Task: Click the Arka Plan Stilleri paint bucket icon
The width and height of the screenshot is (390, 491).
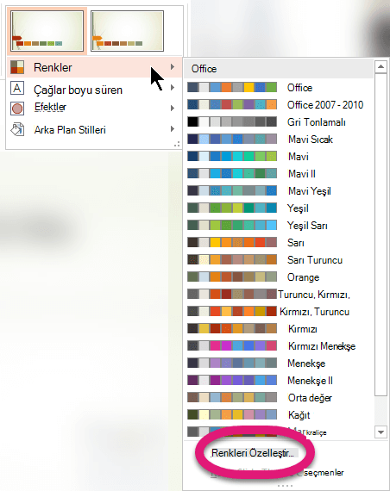Action: coord(17,129)
